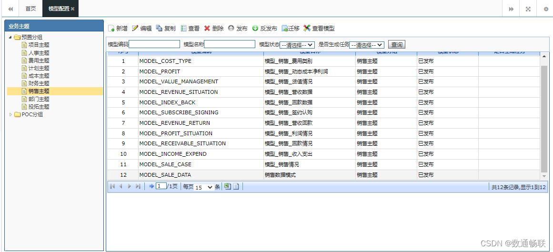Select 费用主题 in the tree
The width and height of the screenshot is (553, 252).
coord(39,60)
